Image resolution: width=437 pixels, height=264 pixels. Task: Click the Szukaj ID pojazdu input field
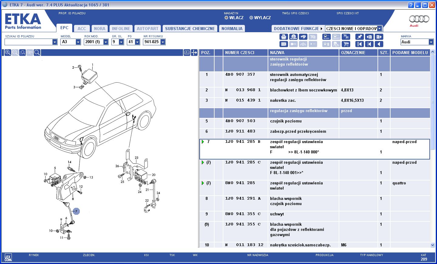click(x=29, y=42)
